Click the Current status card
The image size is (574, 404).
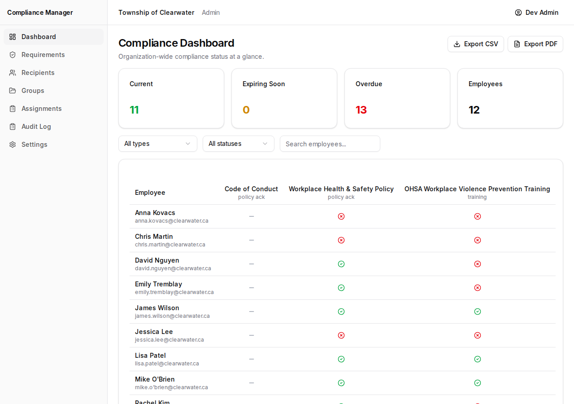(x=171, y=98)
